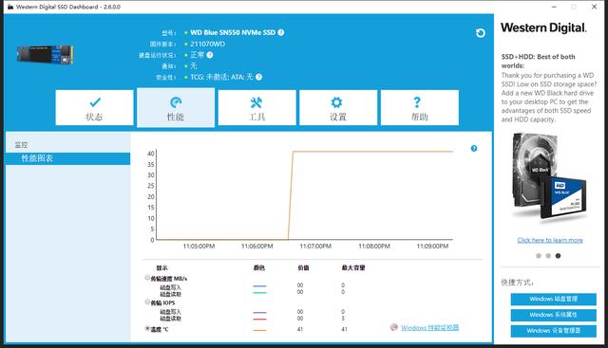
Task: Click the Windows 磁盘管理 shortcut button
Action: click(x=553, y=299)
